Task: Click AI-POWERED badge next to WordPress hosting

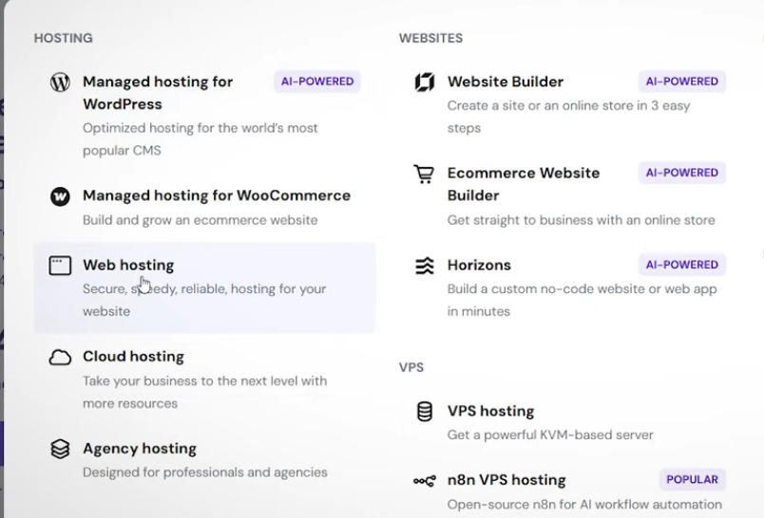Action: (x=317, y=82)
